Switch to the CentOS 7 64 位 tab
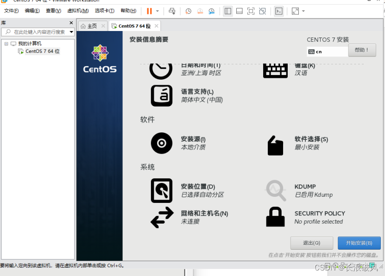385x276 pixels. [134, 26]
